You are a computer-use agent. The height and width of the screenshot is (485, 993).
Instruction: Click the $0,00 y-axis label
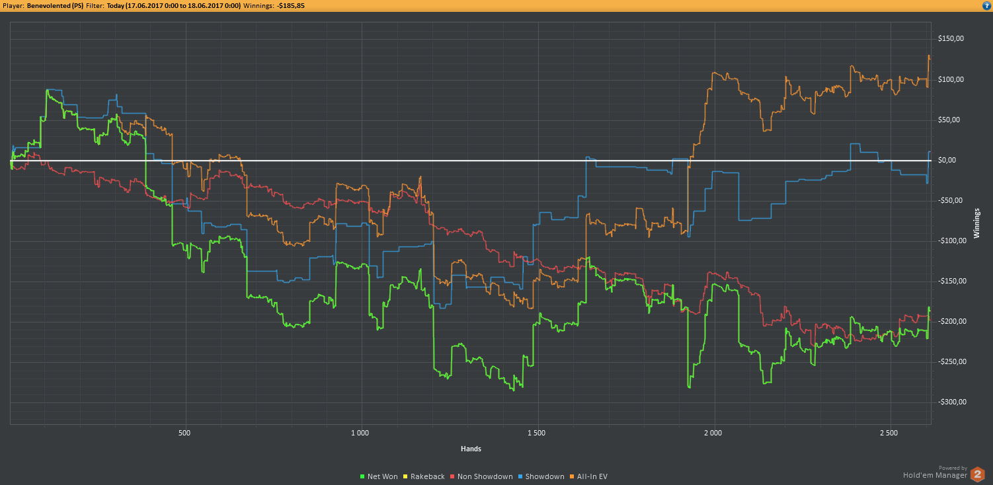click(947, 160)
